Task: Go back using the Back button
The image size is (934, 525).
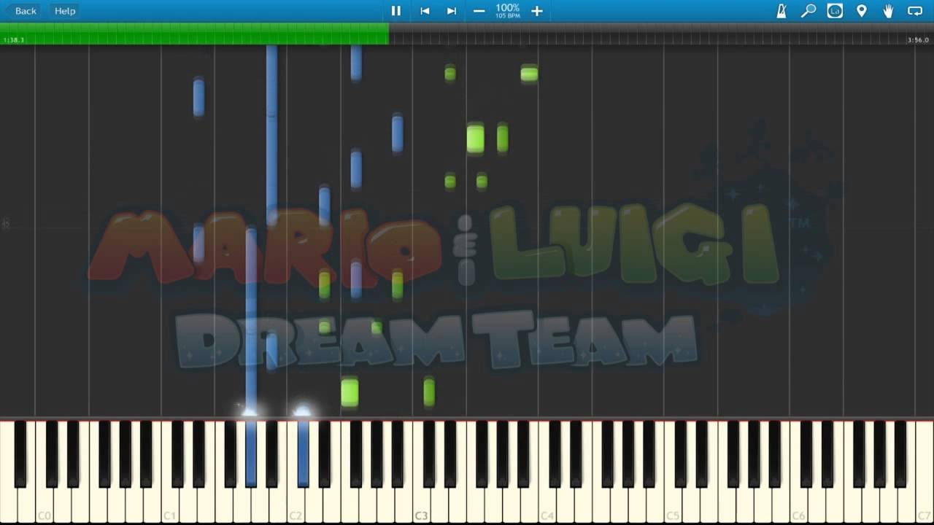Action: click(x=21, y=11)
